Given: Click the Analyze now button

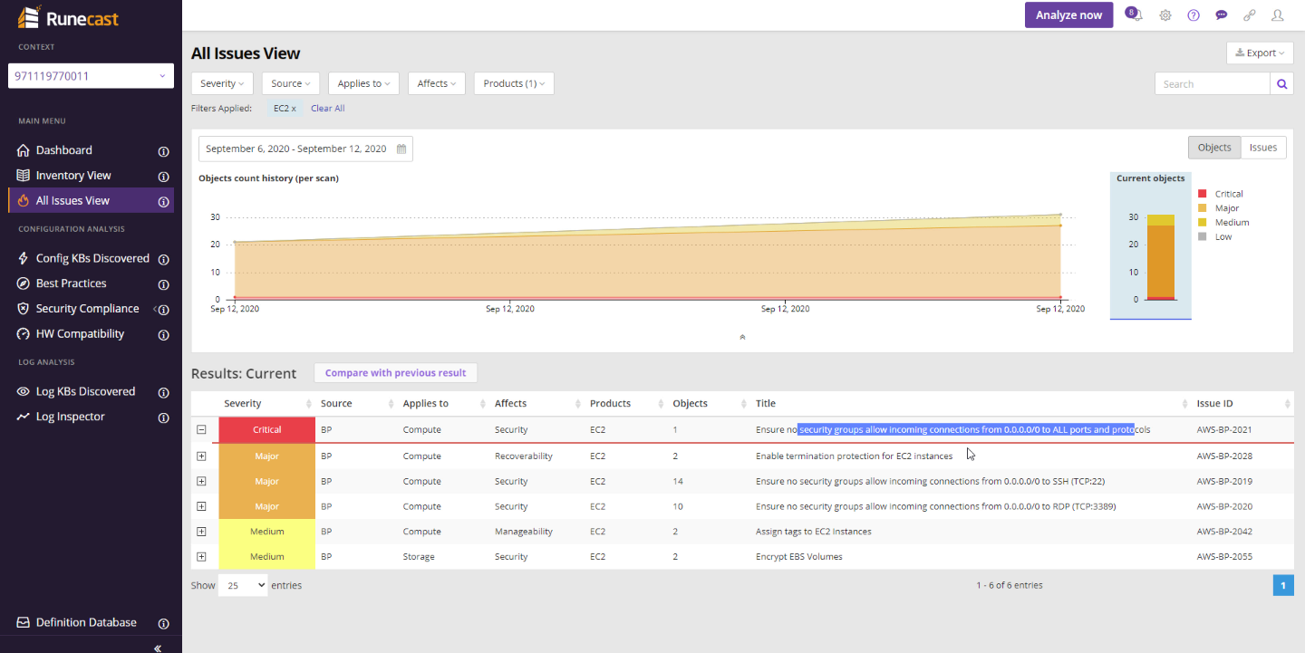Looking at the screenshot, I should click(x=1068, y=14).
